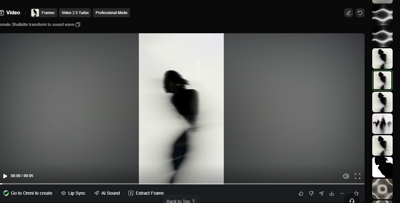Favorite the video with the star
Screen dimensions: 400x203
(356, 193)
